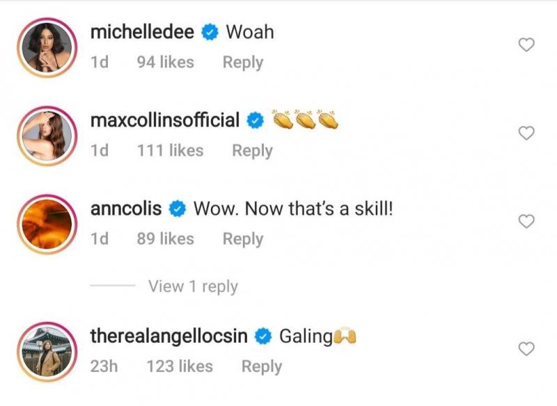The width and height of the screenshot is (557, 406).
Task: Tap heart on anncolis's comment
Action: click(528, 222)
